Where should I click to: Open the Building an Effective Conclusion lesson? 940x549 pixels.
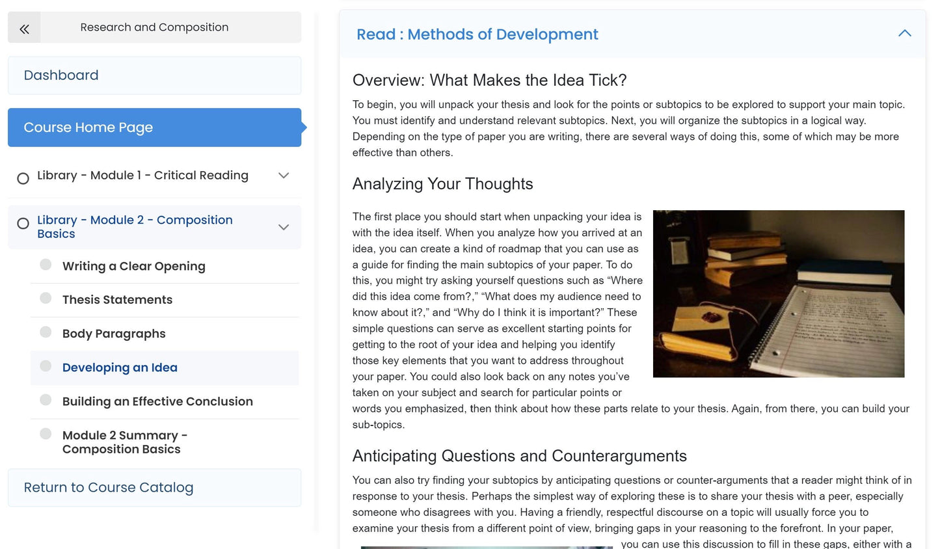coord(157,401)
